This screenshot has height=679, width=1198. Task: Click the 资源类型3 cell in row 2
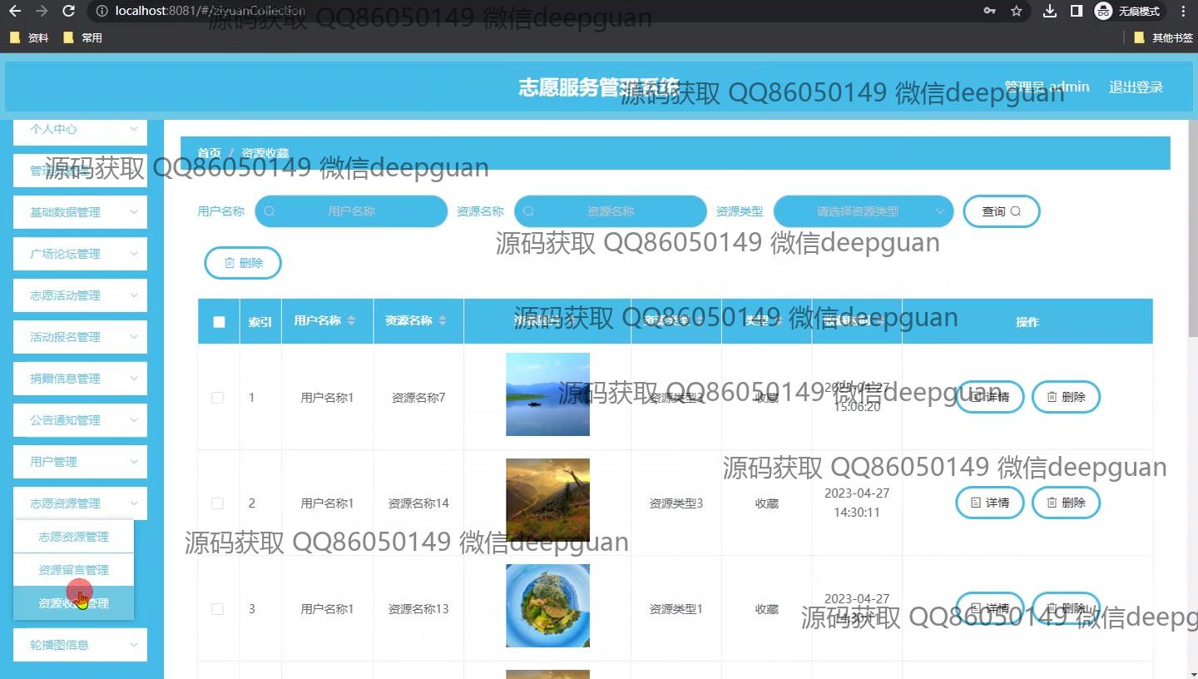pos(676,503)
